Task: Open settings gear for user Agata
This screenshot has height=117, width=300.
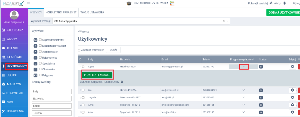Action: [x=292, y=67]
